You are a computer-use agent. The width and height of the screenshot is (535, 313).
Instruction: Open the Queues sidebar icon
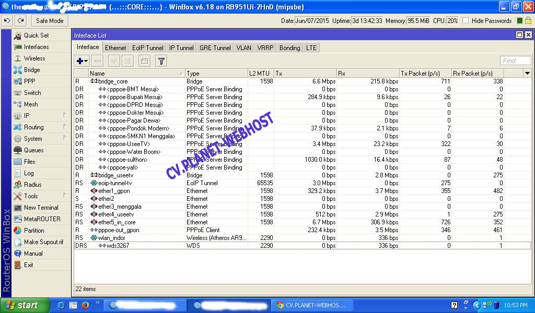click(18, 150)
